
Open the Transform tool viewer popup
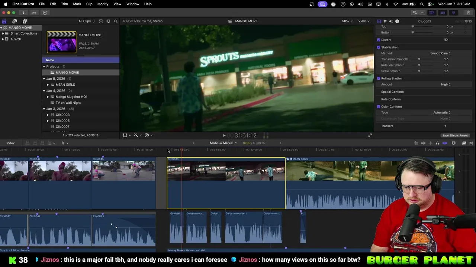tap(126, 135)
